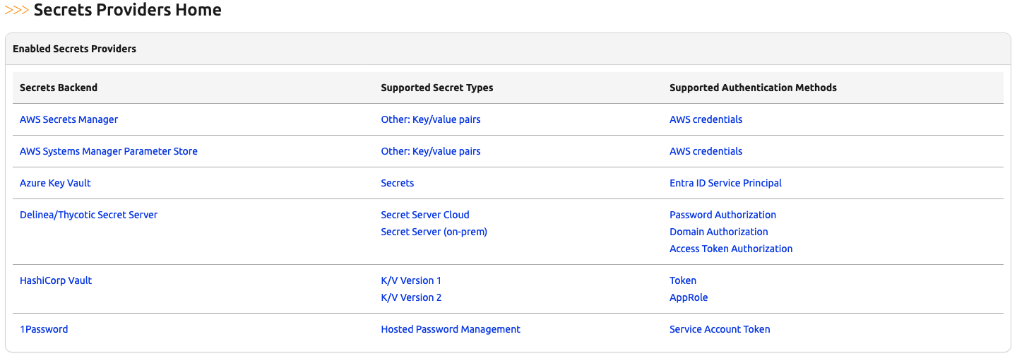This screenshot has width=1017, height=356.
Task: Click Other: Key/value pairs for Parameter Store
Action: coord(431,151)
